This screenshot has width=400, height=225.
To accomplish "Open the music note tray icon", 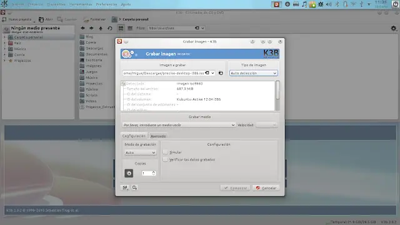I will [304, 4].
